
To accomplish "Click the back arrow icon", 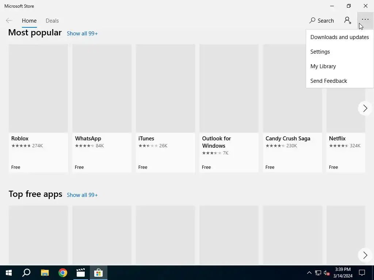I will pos(9,21).
